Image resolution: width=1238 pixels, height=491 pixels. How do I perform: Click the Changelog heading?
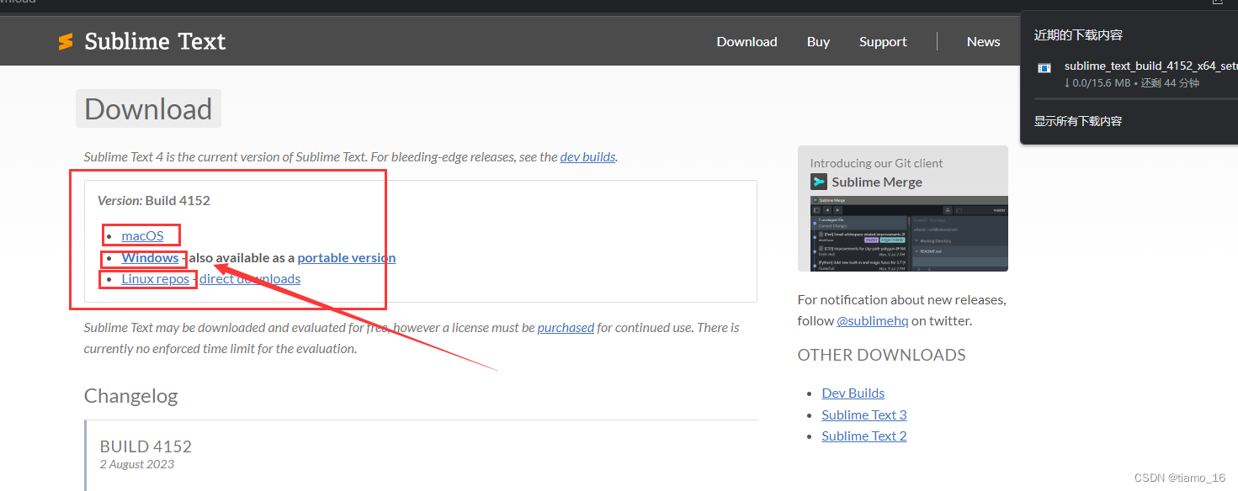(130, 395)
